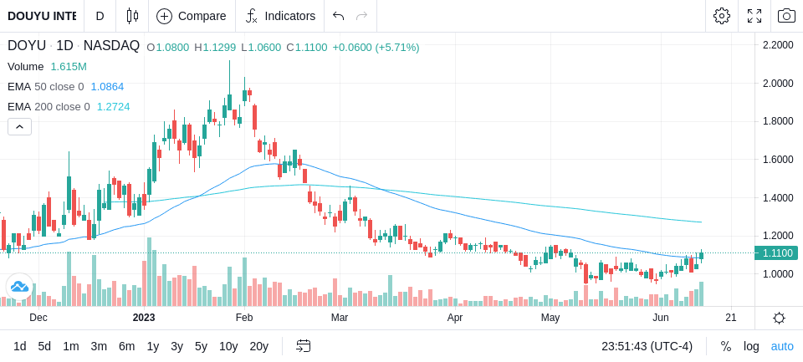Select the 5d time range
Viewport: 803px width, 362px height.
click(x=44, y=346)
